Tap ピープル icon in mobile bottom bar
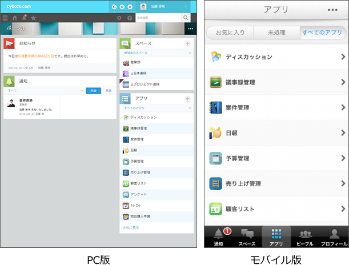 pos(306,236)
